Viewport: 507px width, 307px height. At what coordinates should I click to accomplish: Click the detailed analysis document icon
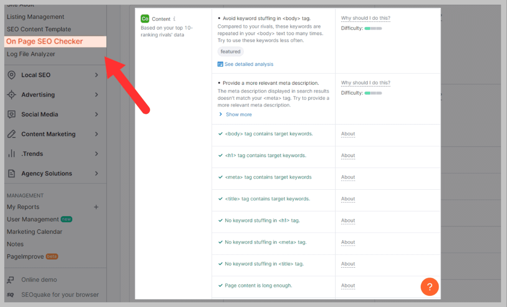(220, 64)
